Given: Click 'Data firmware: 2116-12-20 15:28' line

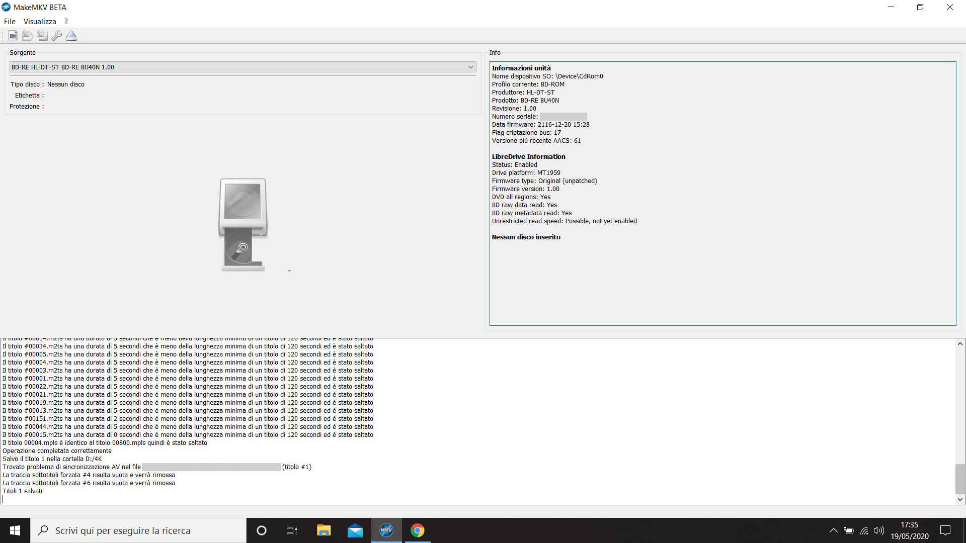Looking at the screenshot, I should pos(541,125).
